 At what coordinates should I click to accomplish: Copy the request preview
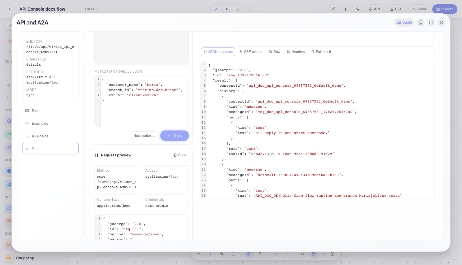click(180, 155)
